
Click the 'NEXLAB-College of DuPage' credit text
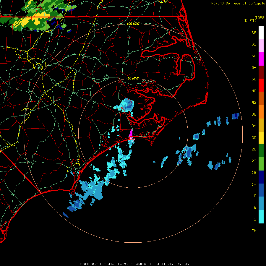[236, 3]
